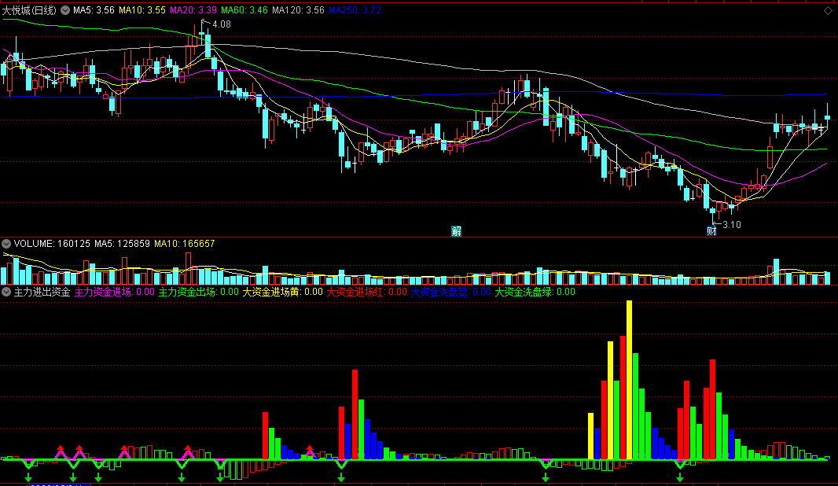The width and height of the screenshot is (838, 486).
Task: Click the MA10: 3.55 yellow label
Action: coord(142,10)
